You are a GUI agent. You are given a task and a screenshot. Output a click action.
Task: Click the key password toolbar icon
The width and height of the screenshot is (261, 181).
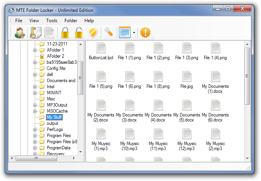point(35,32)
